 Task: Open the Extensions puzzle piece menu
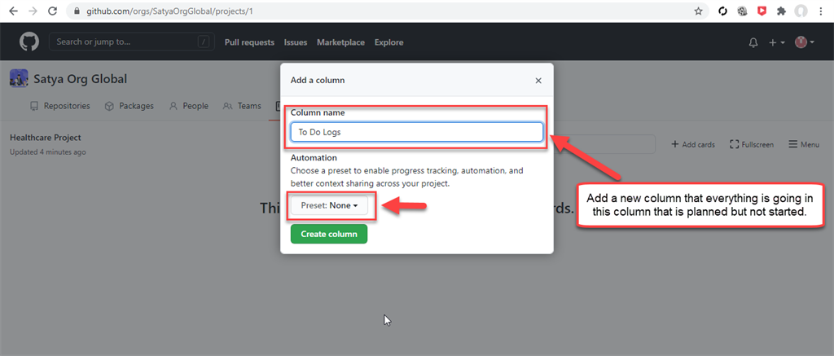coord(781,11)
